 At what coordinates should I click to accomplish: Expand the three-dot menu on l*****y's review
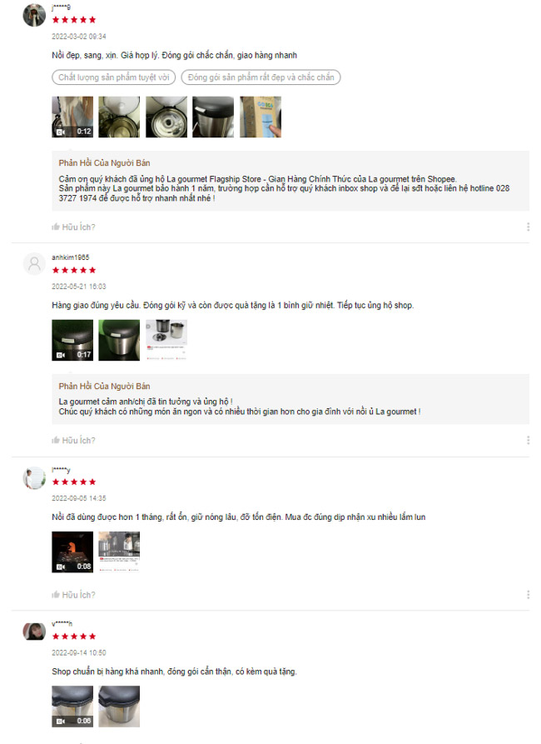(528, 595)
